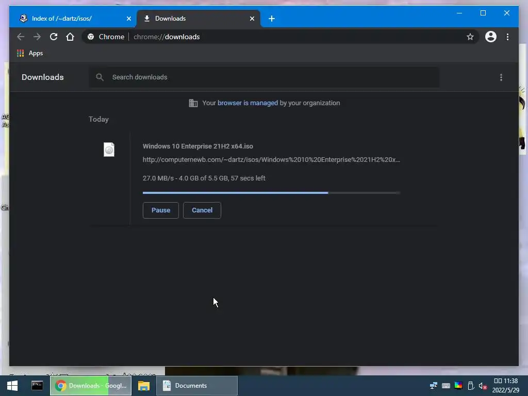Open the Command Prompt taskbar icon
The height and width of the screenshot is (396, 528).
click(37, 386)
